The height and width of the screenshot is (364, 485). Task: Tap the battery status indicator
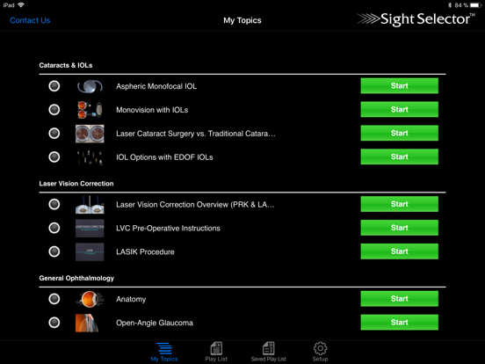pyautogui.click(x=475, y=5)
